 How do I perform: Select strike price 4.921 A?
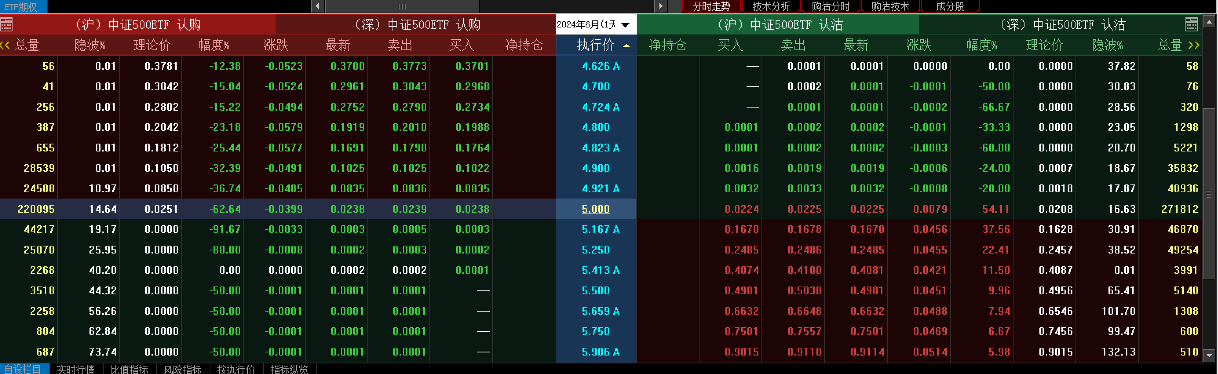pyautogui.click(x=601, y=189)
